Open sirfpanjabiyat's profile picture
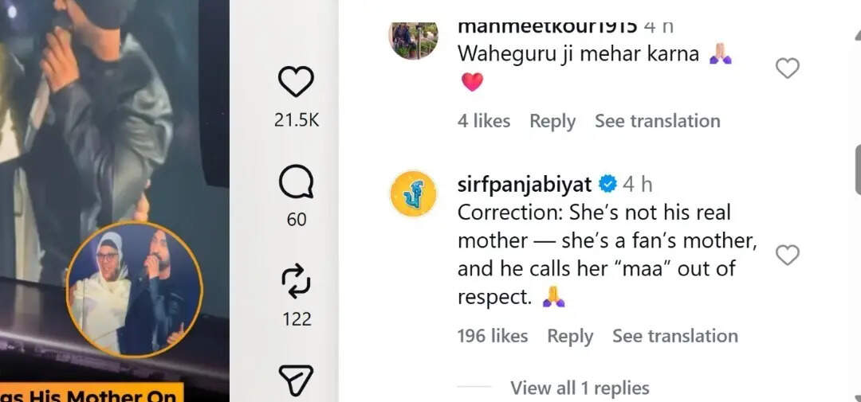Viewport: 861px width, 402px height. 413,193
